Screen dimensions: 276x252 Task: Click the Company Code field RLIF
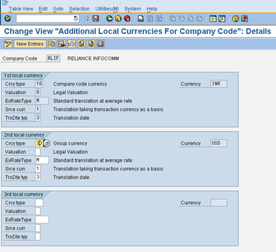click(53, 58)
